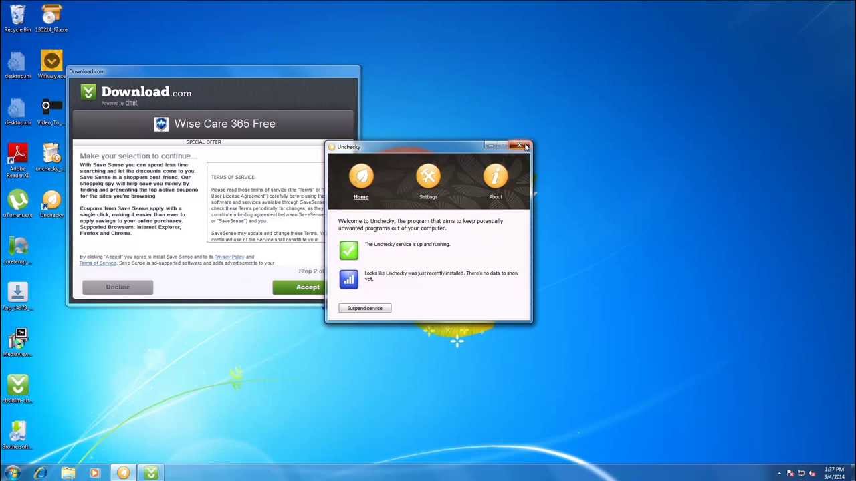
Task: Open the Unchecky Home tab
Action: click(361, 182)
